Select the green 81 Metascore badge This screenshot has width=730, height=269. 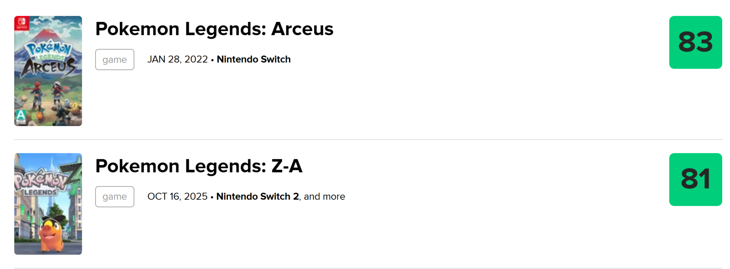click(695, 180)
